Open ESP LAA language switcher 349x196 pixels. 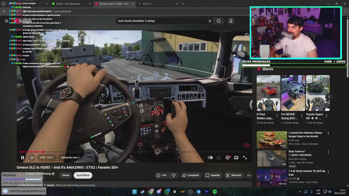318,192
